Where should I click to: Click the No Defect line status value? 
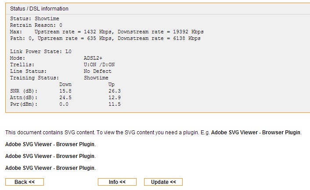click(97, 71)
